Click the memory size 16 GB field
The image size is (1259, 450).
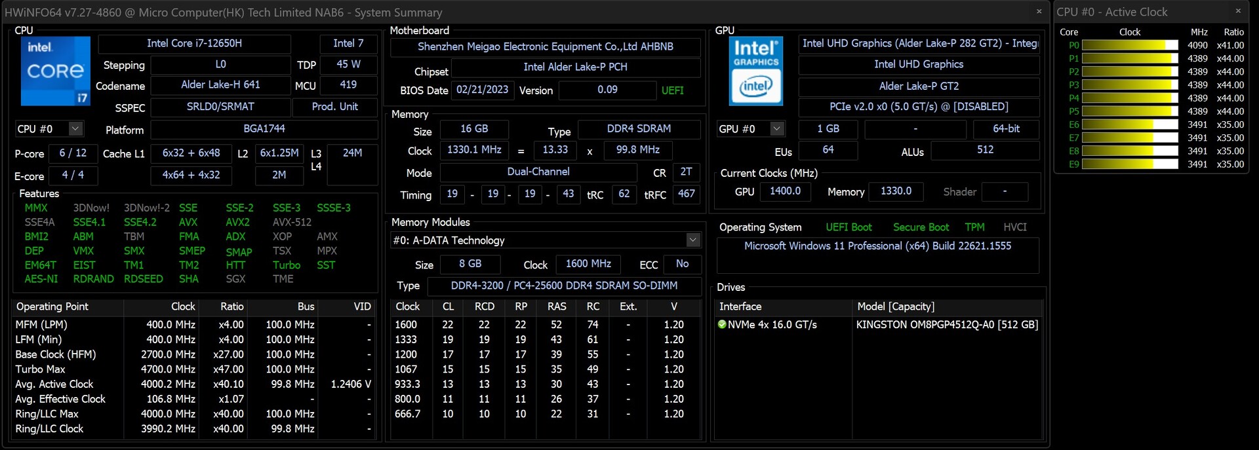(x=474, y=129)
